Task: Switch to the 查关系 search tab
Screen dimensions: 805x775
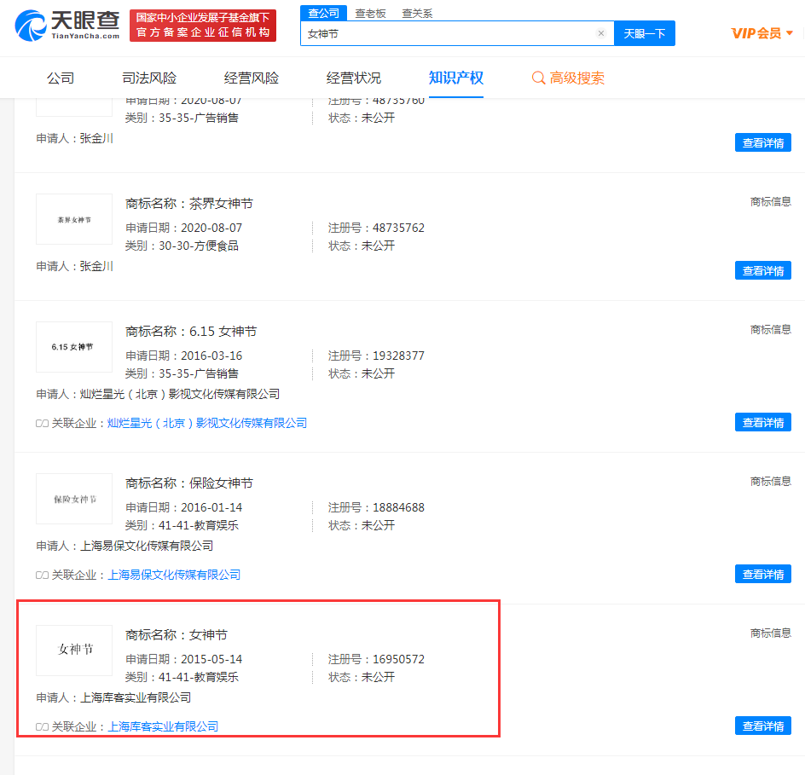Action: point(419,13)
